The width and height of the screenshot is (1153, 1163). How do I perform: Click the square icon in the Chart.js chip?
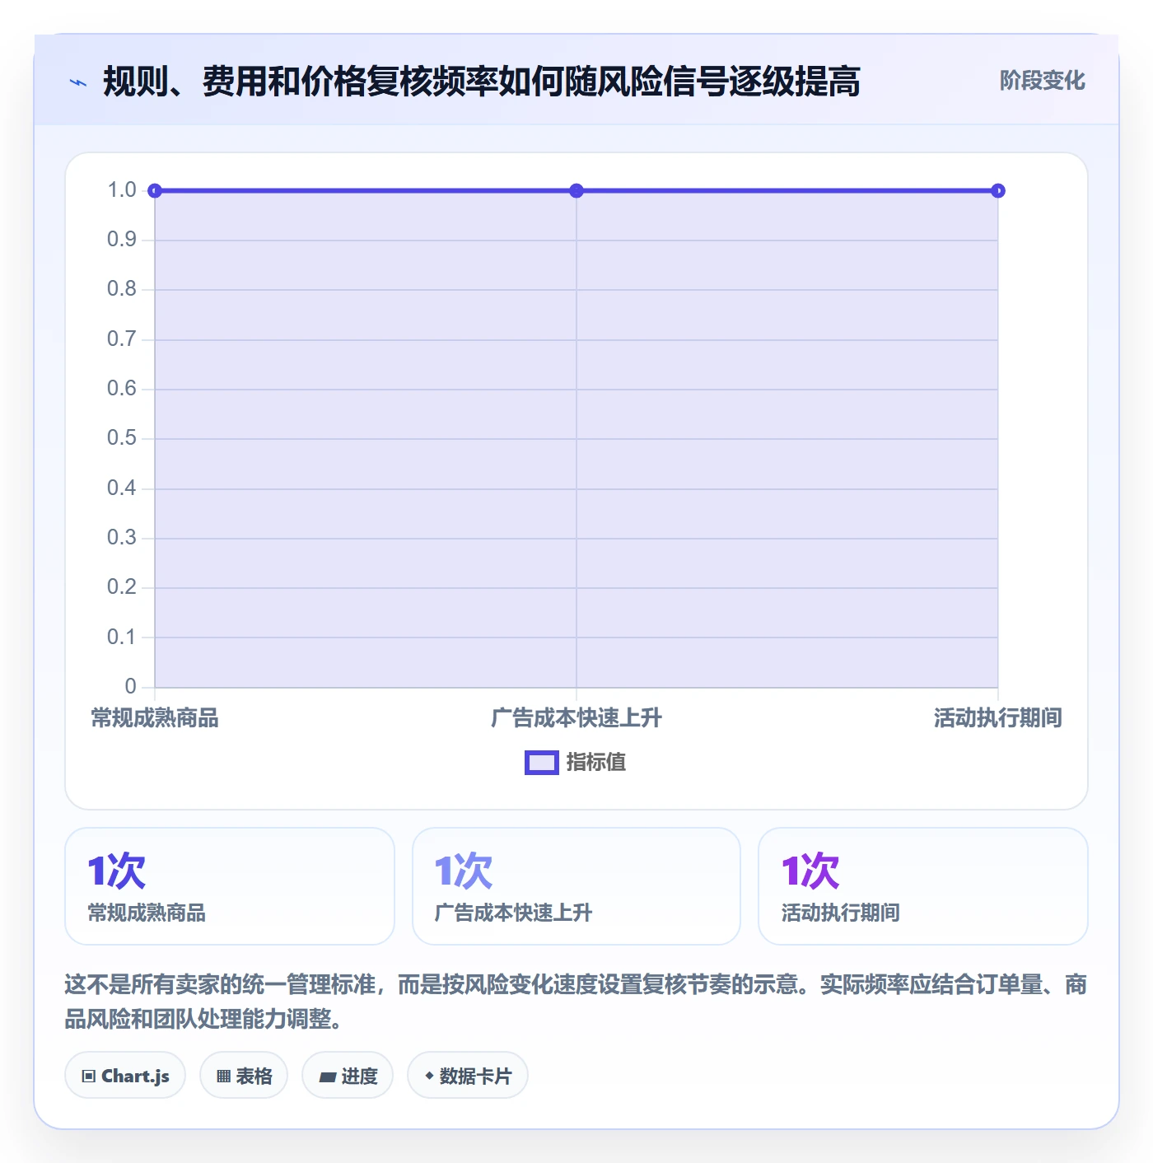click(x=89, y=1077)
